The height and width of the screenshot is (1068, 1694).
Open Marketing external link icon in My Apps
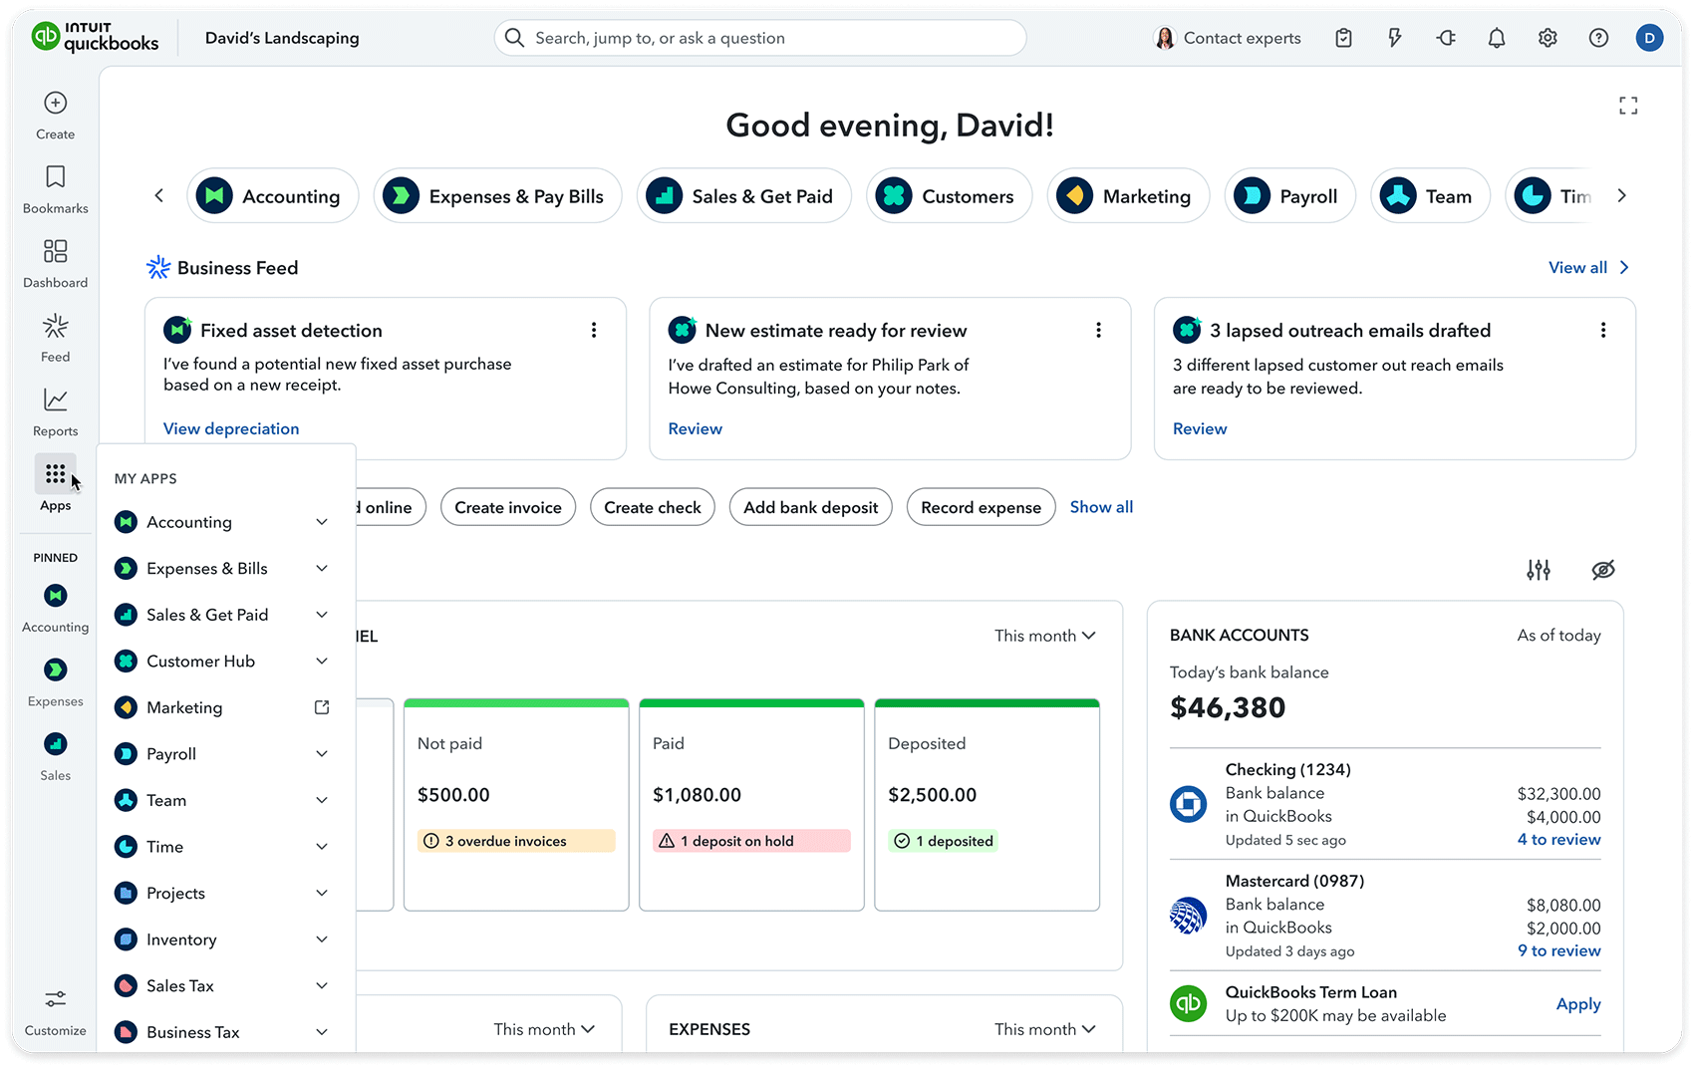pos(322,707)
